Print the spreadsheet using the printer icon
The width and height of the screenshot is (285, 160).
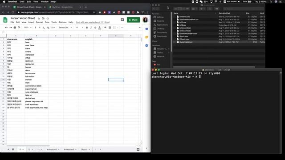point(15,28)
